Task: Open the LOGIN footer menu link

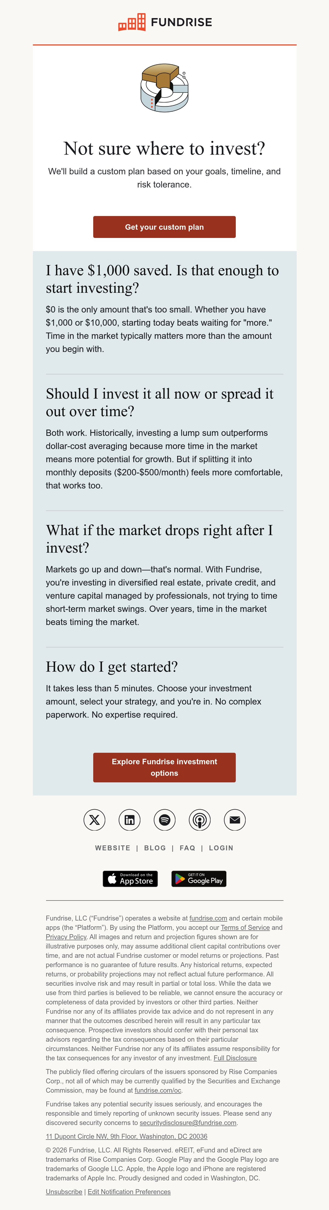Action: pyautogui.click(x=221, y=848)
